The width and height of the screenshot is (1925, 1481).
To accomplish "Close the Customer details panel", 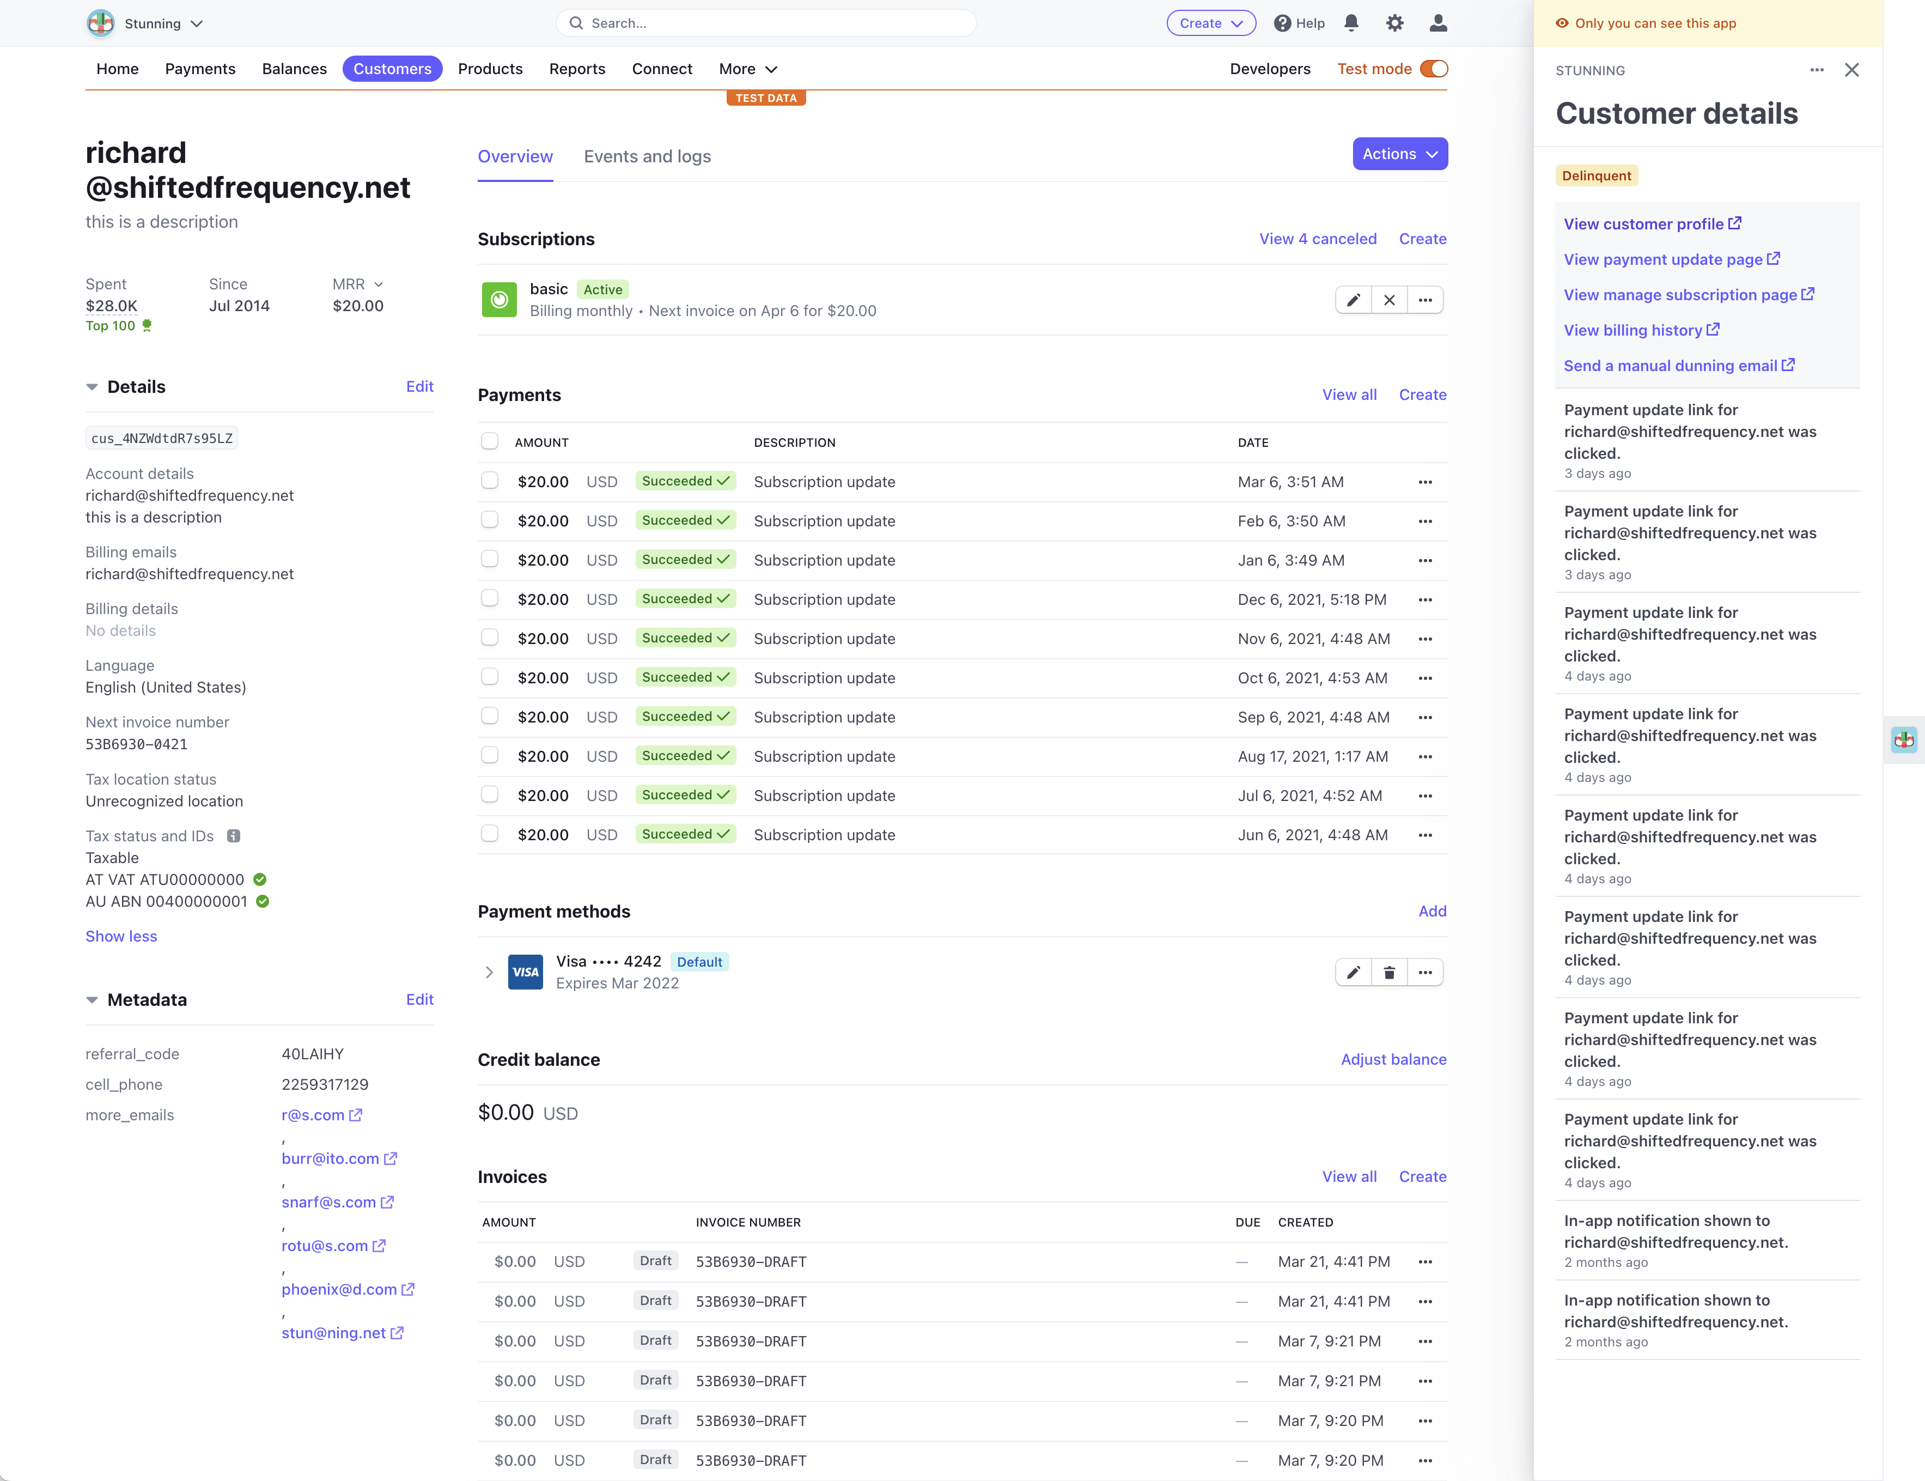I will tap(1852, 70).
